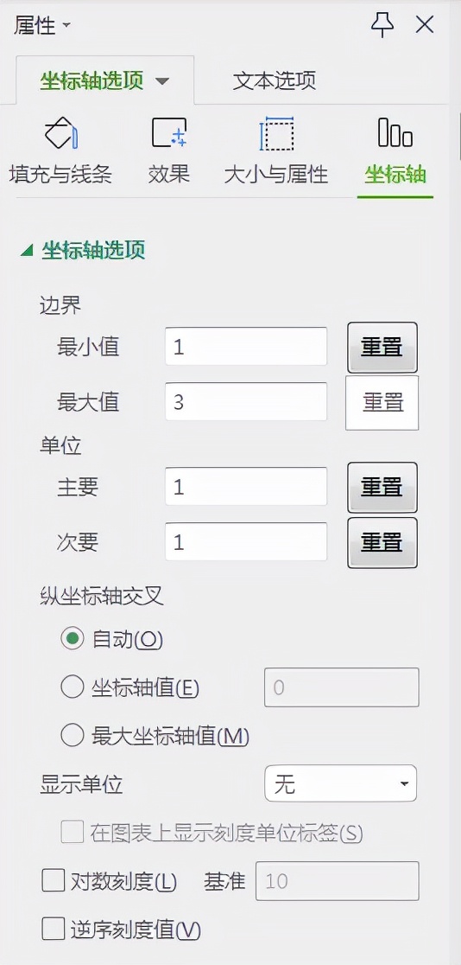The width and height of the screenshot is (461, 965).
Task: Tick the 逆序刻度值(V) checkbox
Action: pos(53,929)
